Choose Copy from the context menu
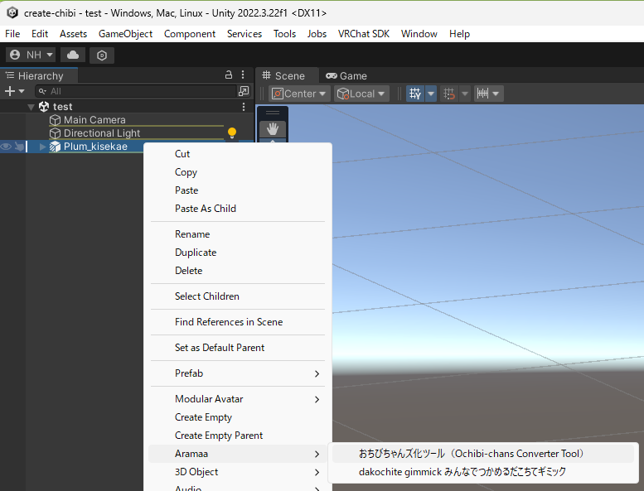 point(238,172)
